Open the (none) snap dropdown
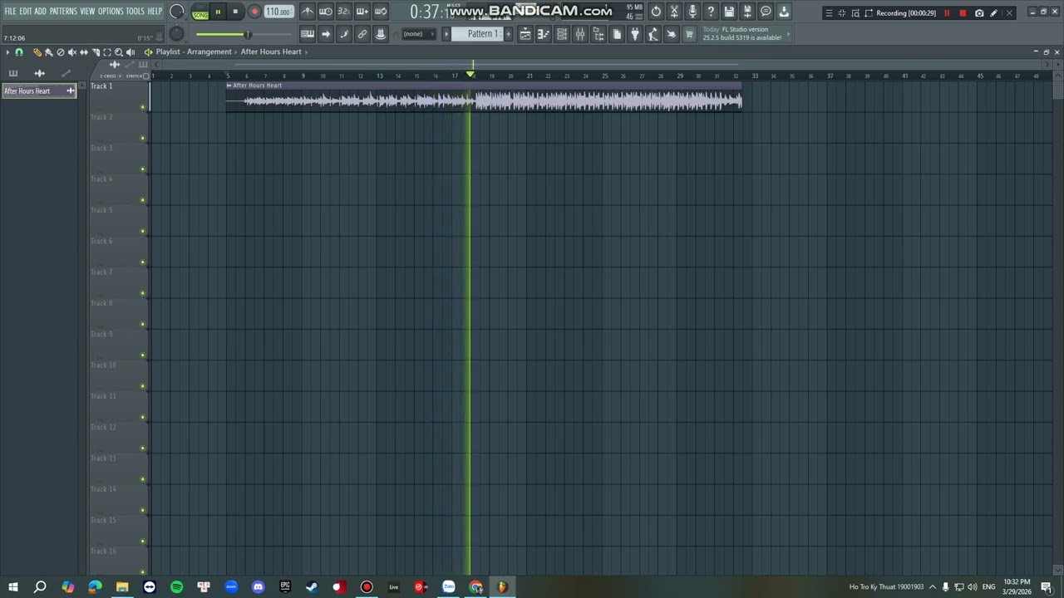Image resolution: width=1064 pixels, height=598 pixels. (x=419, y=34)
